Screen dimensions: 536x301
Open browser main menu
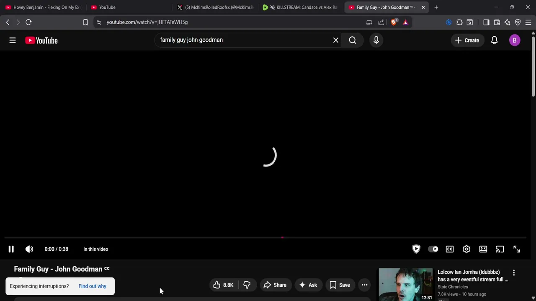coord(528,22)
